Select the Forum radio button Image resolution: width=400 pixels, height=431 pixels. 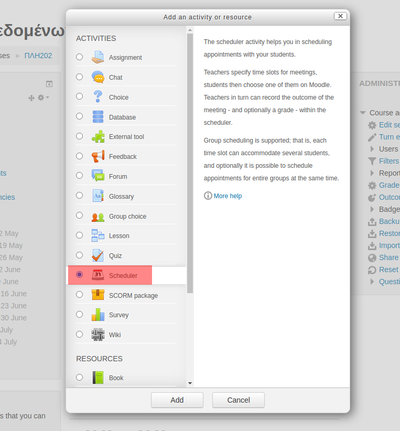pyautogui.click(x=80, y=176)
